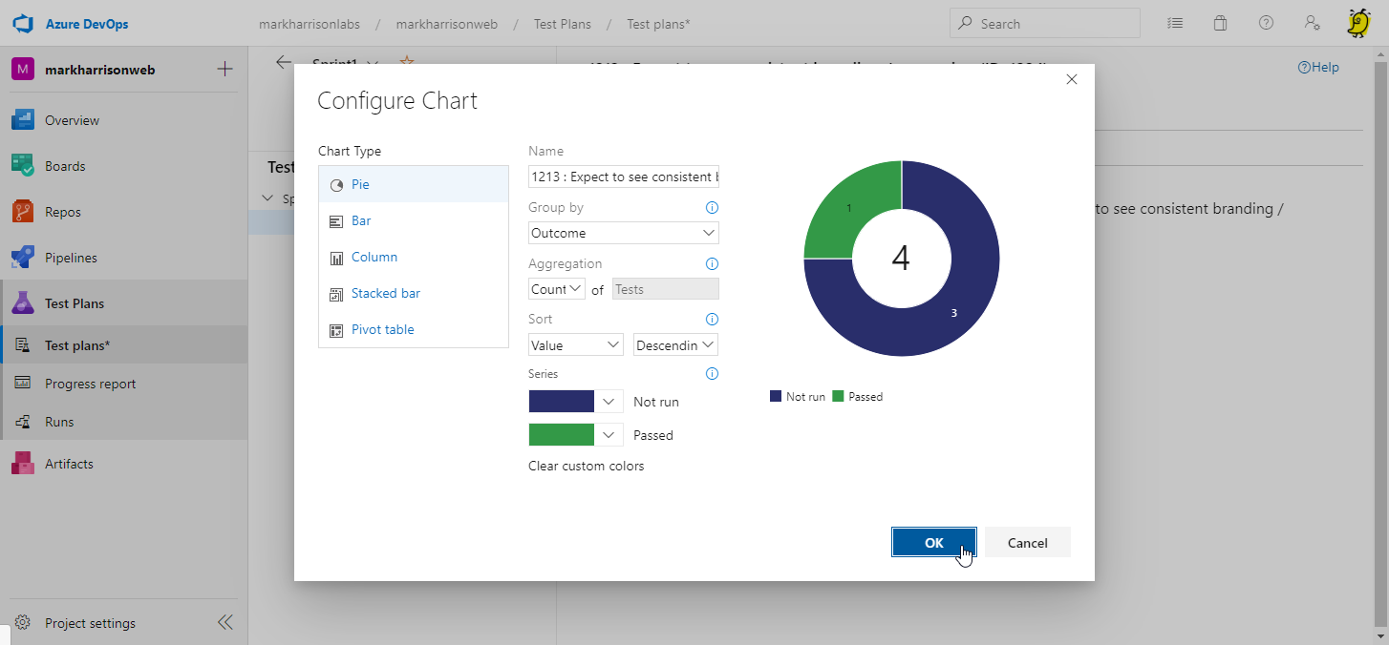Collapse the sidebar with double-chevron icon
This screenshot has height=645, width=1389.
(224, 623)
